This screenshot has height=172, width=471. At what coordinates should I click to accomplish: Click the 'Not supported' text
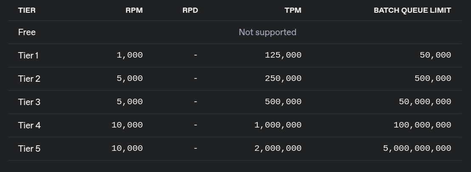(x=267, y=32)
